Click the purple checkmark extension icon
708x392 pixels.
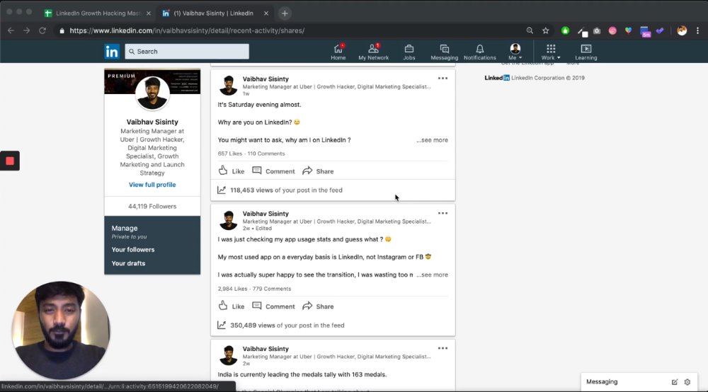click(x=660, y=30)
